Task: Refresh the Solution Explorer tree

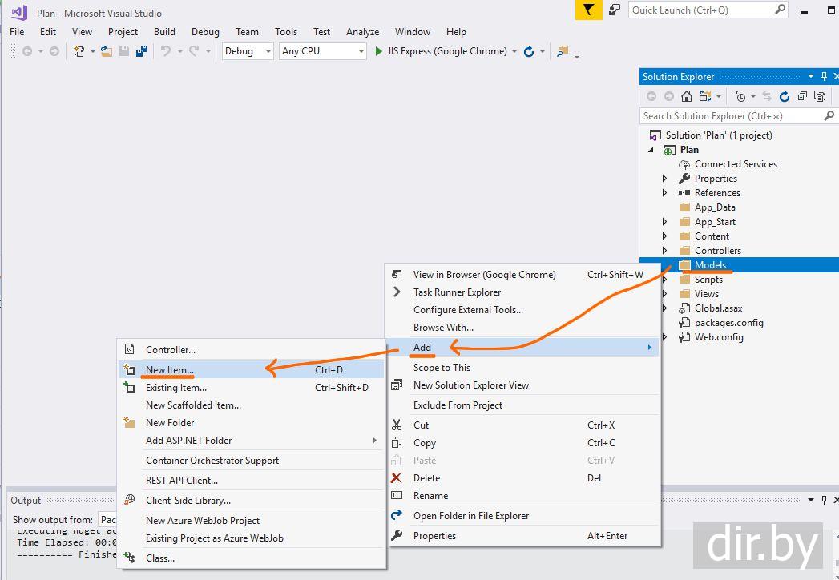Action: tap(784, 96)
